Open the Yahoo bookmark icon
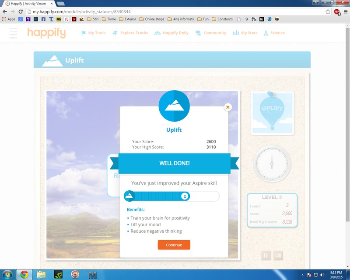The height and width of the screenshot is (280, 350). click(28, 19)
